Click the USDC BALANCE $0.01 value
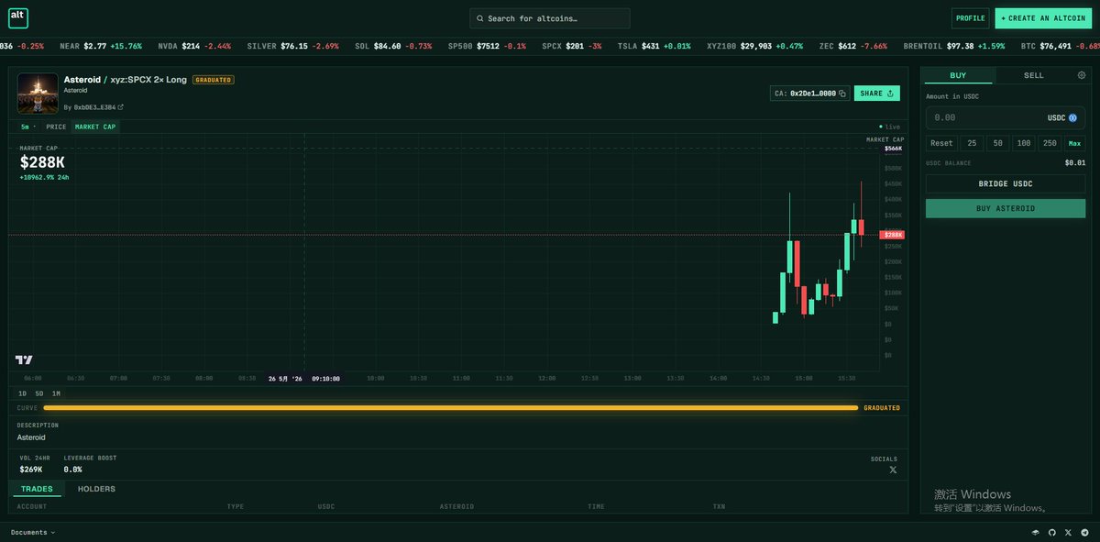Image resolution: width=1100 pixels, height=542 pixels. [1074, 162]
